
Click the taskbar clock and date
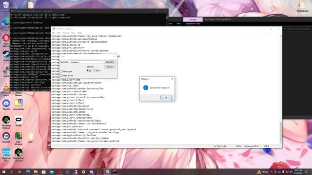(298, 172)
